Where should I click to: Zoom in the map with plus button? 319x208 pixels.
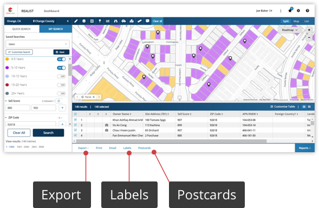click(309, 30)
